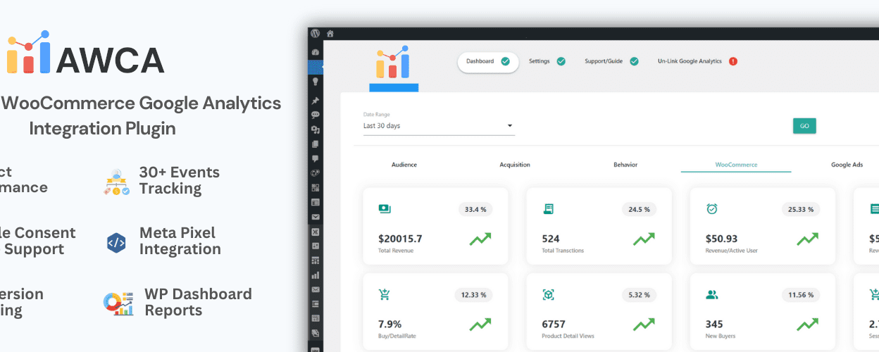Click the 33.4 % badge on Total Revenue
The height and width of the screenshot is (352, 879).
475,209
